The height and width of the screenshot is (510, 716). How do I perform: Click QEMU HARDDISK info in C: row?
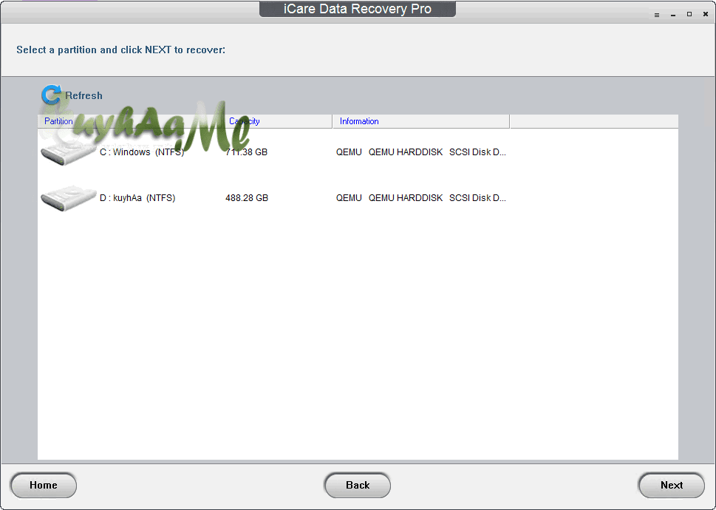tap(421, 152)
